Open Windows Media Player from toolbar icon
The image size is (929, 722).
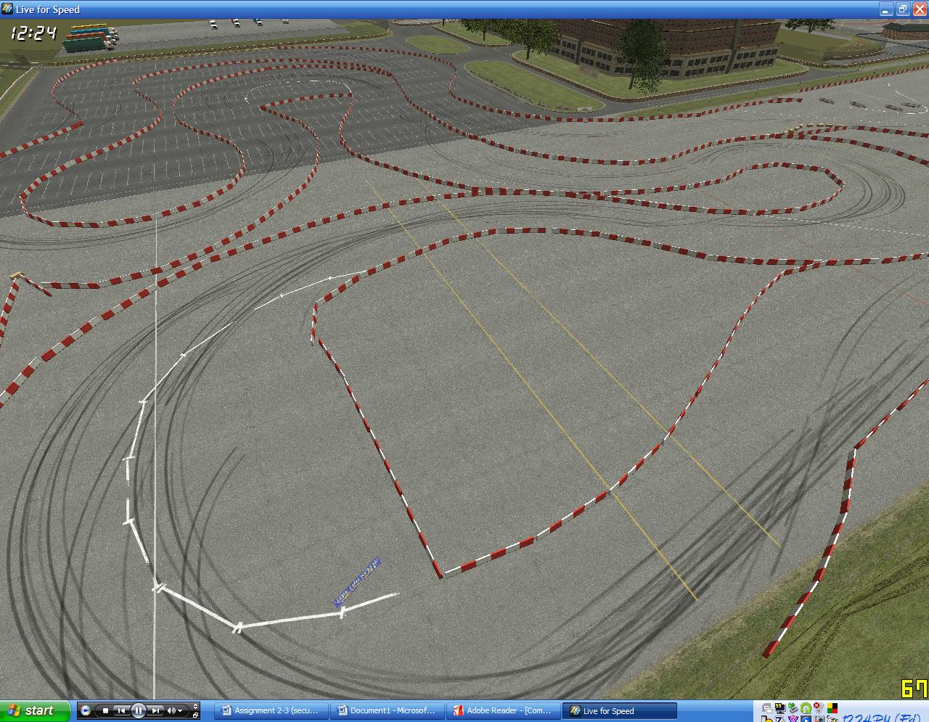click(85, 711)
